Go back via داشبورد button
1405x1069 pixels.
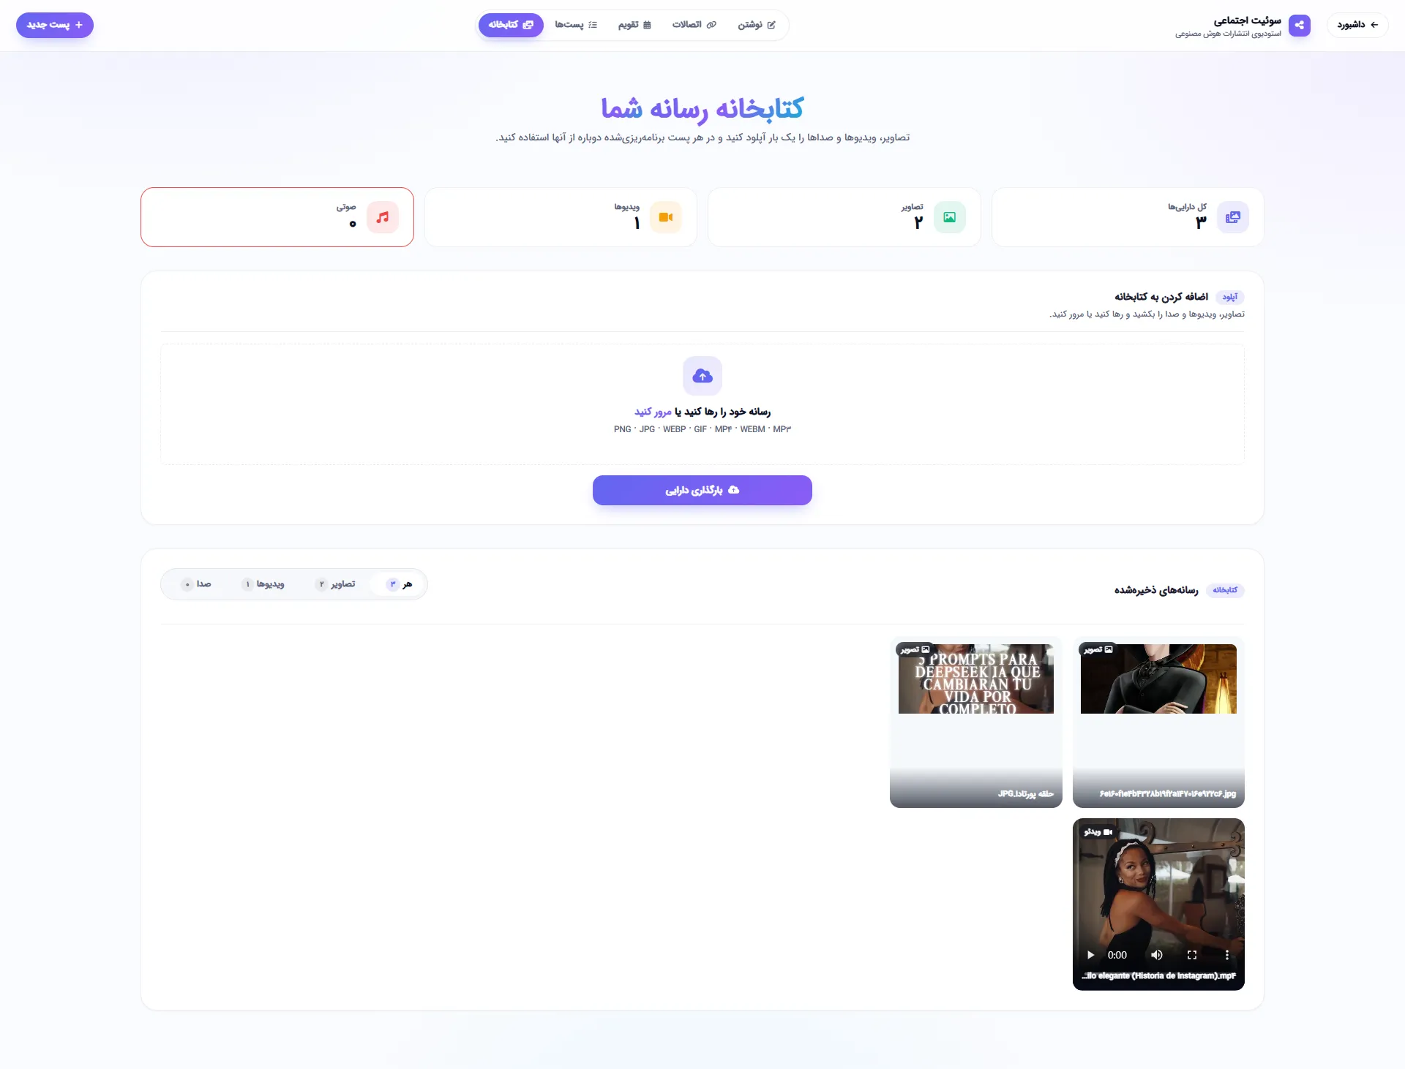(1357, 25)
